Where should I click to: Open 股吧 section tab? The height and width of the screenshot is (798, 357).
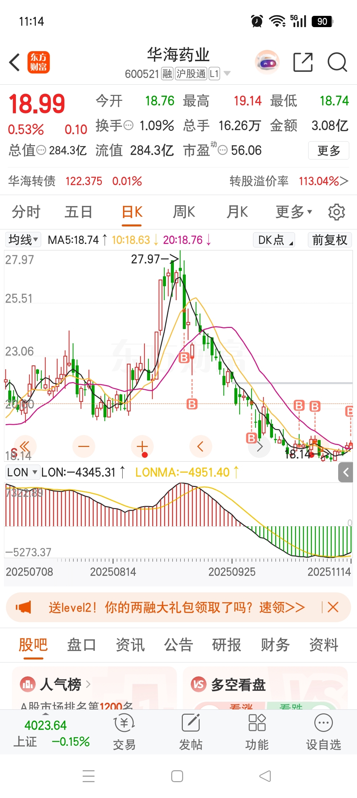point(33,645)
